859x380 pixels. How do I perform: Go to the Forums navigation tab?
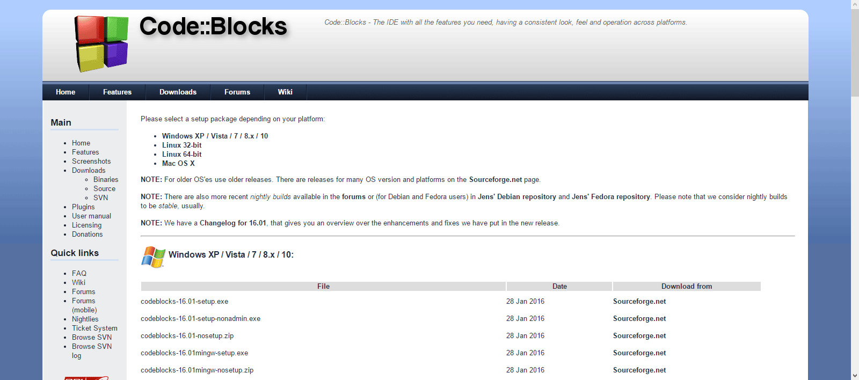click(237, 92)
